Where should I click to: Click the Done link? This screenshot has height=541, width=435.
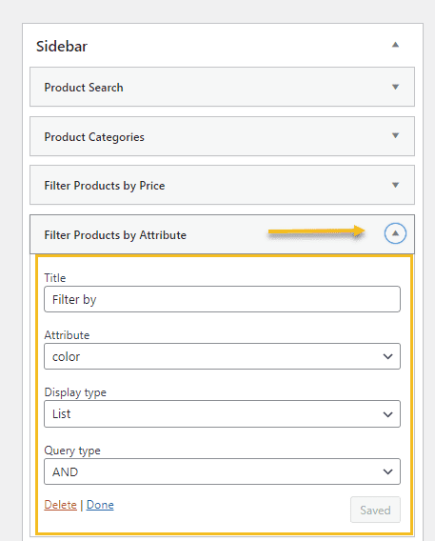click(x=100, y=505)
